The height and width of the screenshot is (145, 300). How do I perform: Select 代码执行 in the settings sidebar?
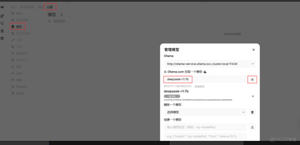[20, 60]
